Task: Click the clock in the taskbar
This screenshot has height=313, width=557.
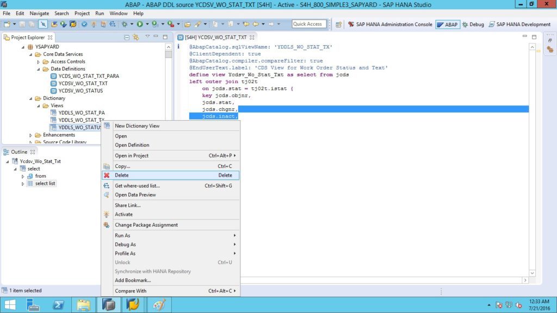Action: coord(539,305)
